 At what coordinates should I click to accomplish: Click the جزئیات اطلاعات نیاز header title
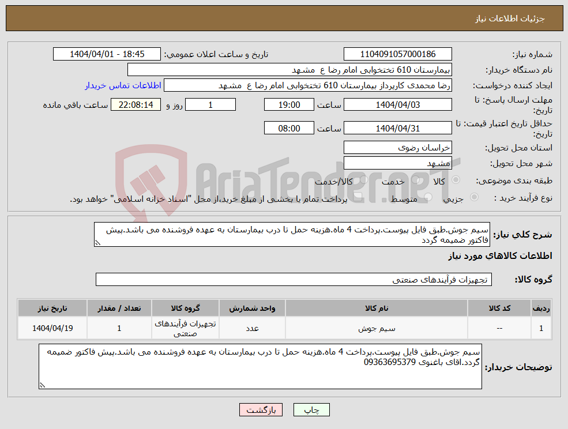510,18
